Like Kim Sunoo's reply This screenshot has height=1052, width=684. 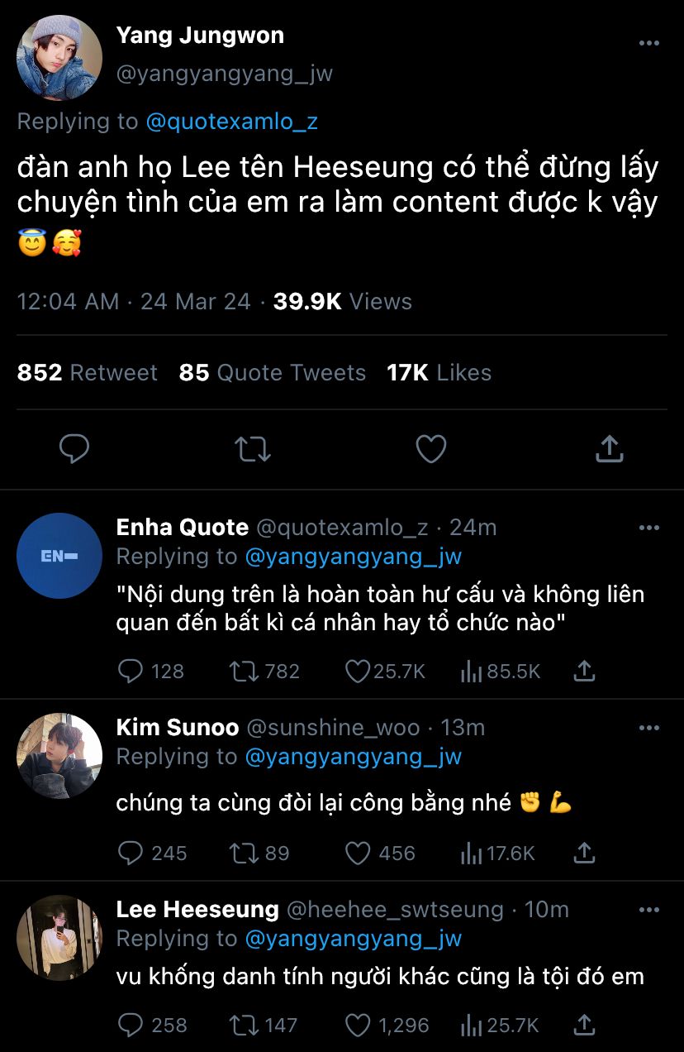point(357,853)
